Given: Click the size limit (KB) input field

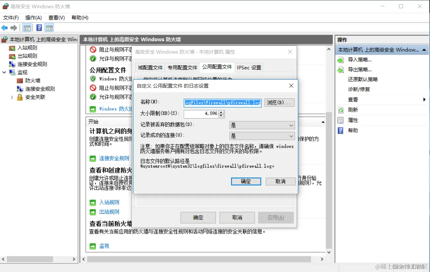Looking at the screenshot, I should coord(201,114).
